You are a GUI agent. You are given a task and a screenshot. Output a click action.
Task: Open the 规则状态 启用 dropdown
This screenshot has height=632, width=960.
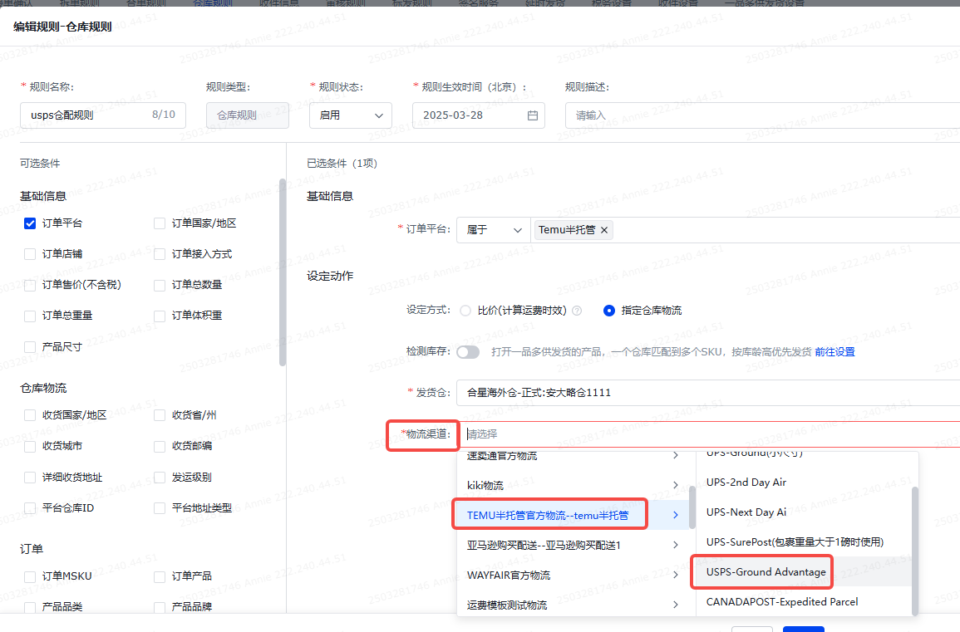[x=351, y=115]
